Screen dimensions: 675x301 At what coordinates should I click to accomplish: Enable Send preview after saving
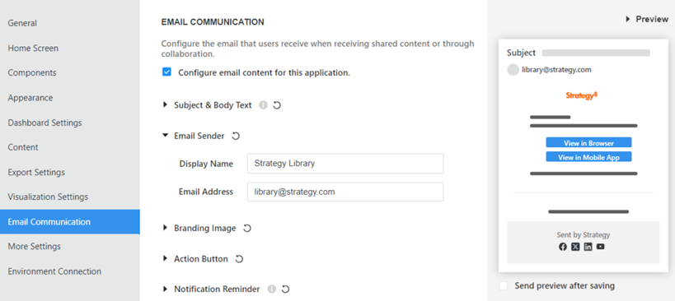coord(504,286)
